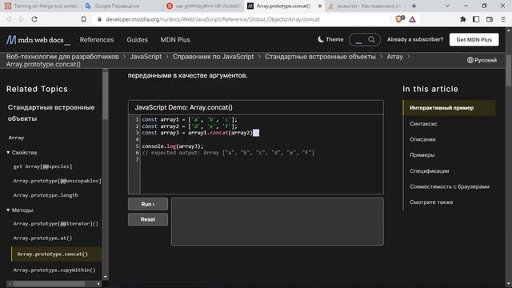
Task: Open the Array sidebar link
Action: point(16,138)
